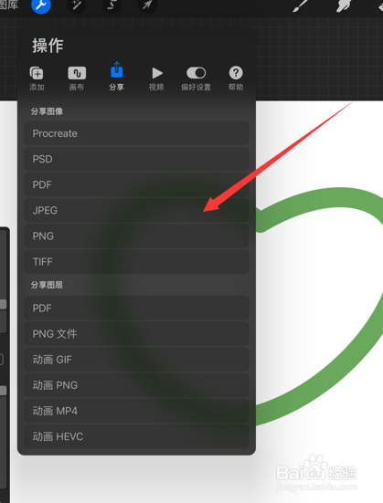Image resolution: width=383 pixels, height=503 pixels.
Task: Open the 帮助 (Help) tab
Action: [x=236, y=79]
